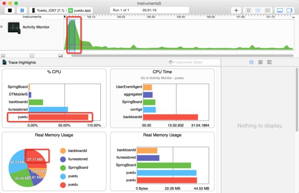
Task: Toggle the right inspector pane visibility
Action: (289, 10)
